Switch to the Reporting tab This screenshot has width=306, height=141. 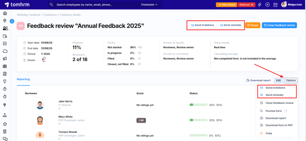[23, 79]
